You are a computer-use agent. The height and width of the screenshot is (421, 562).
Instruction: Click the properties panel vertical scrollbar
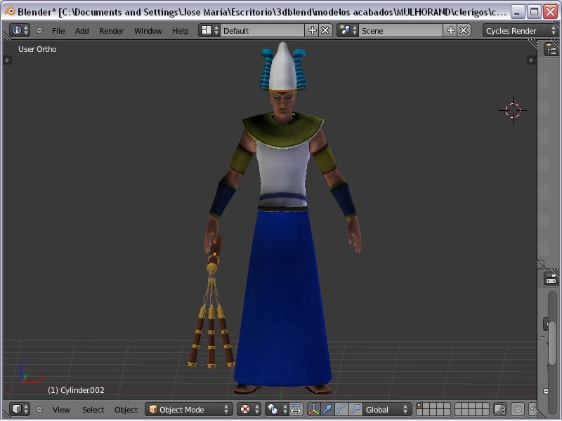point(552,342)
